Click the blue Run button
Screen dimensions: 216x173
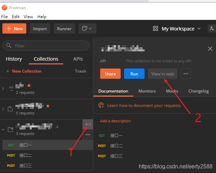tap(134, 74)
